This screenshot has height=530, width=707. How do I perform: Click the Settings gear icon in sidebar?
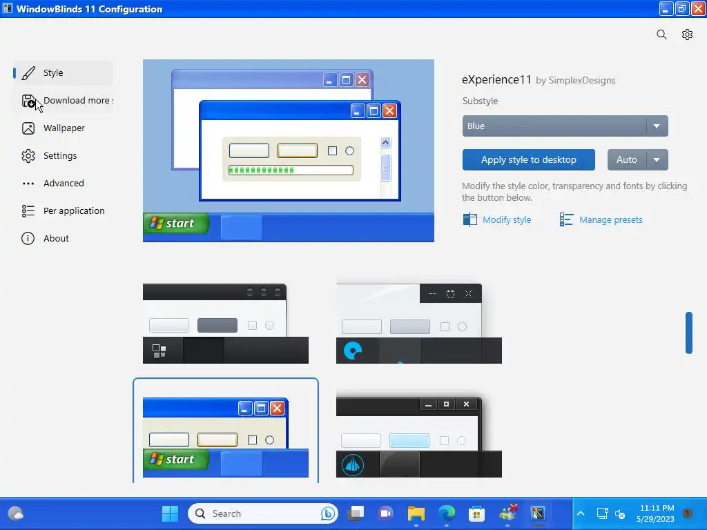pos(28,156)
